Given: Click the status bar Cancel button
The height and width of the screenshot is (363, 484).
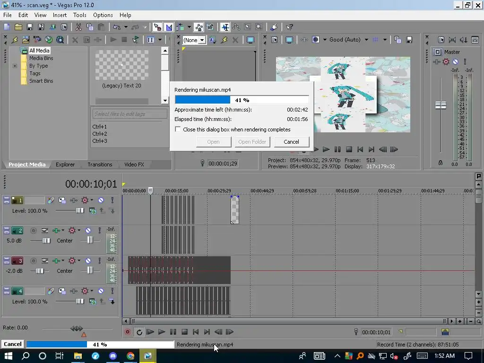Looking at the screenshot, I should (13, 344).
